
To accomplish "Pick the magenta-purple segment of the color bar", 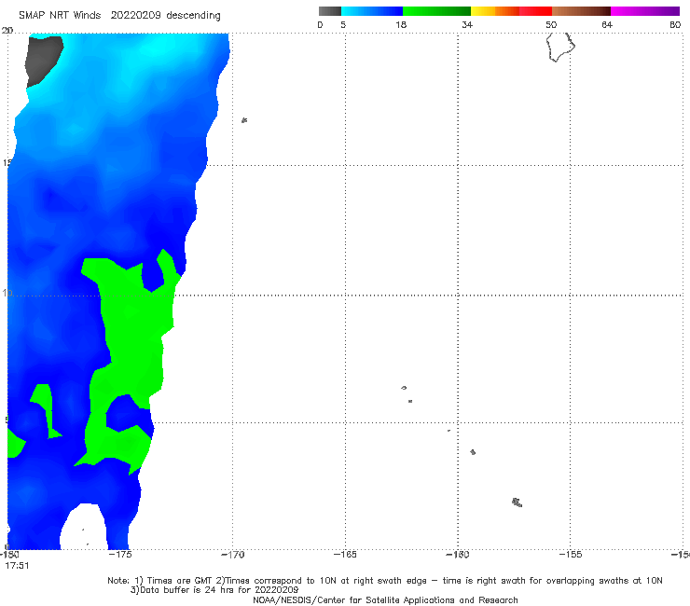I will (x=645, y=11).
